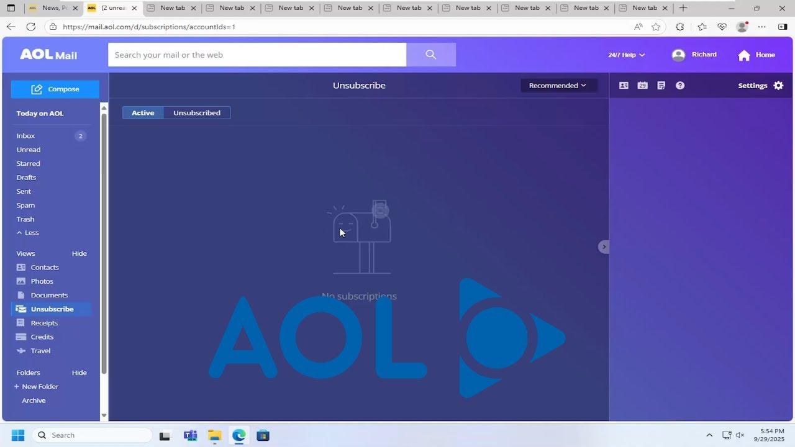Switch to the News browser tab
This screenshot has width=795, height=447.
click(x=53, y=8)
